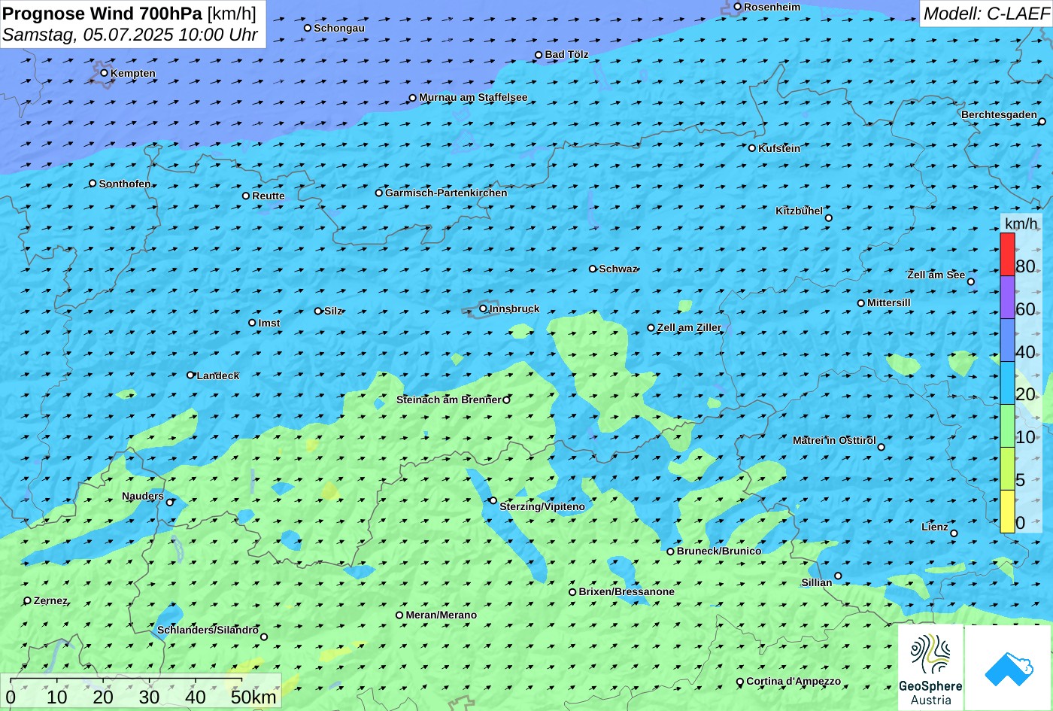
Task: Select the Bruneck/Brunico label
Action: (719, 551)
